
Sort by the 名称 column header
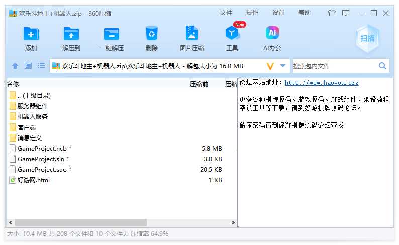tap(13, 84)
